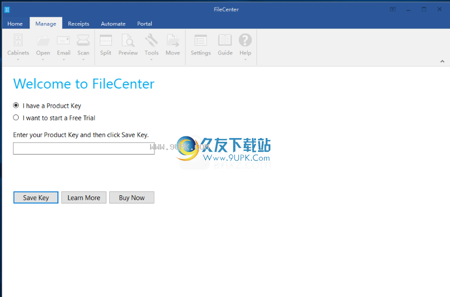Expand the Cabinets dropdown arrow
This screenshot has height=297, width=450.
[x=18, y=59]
